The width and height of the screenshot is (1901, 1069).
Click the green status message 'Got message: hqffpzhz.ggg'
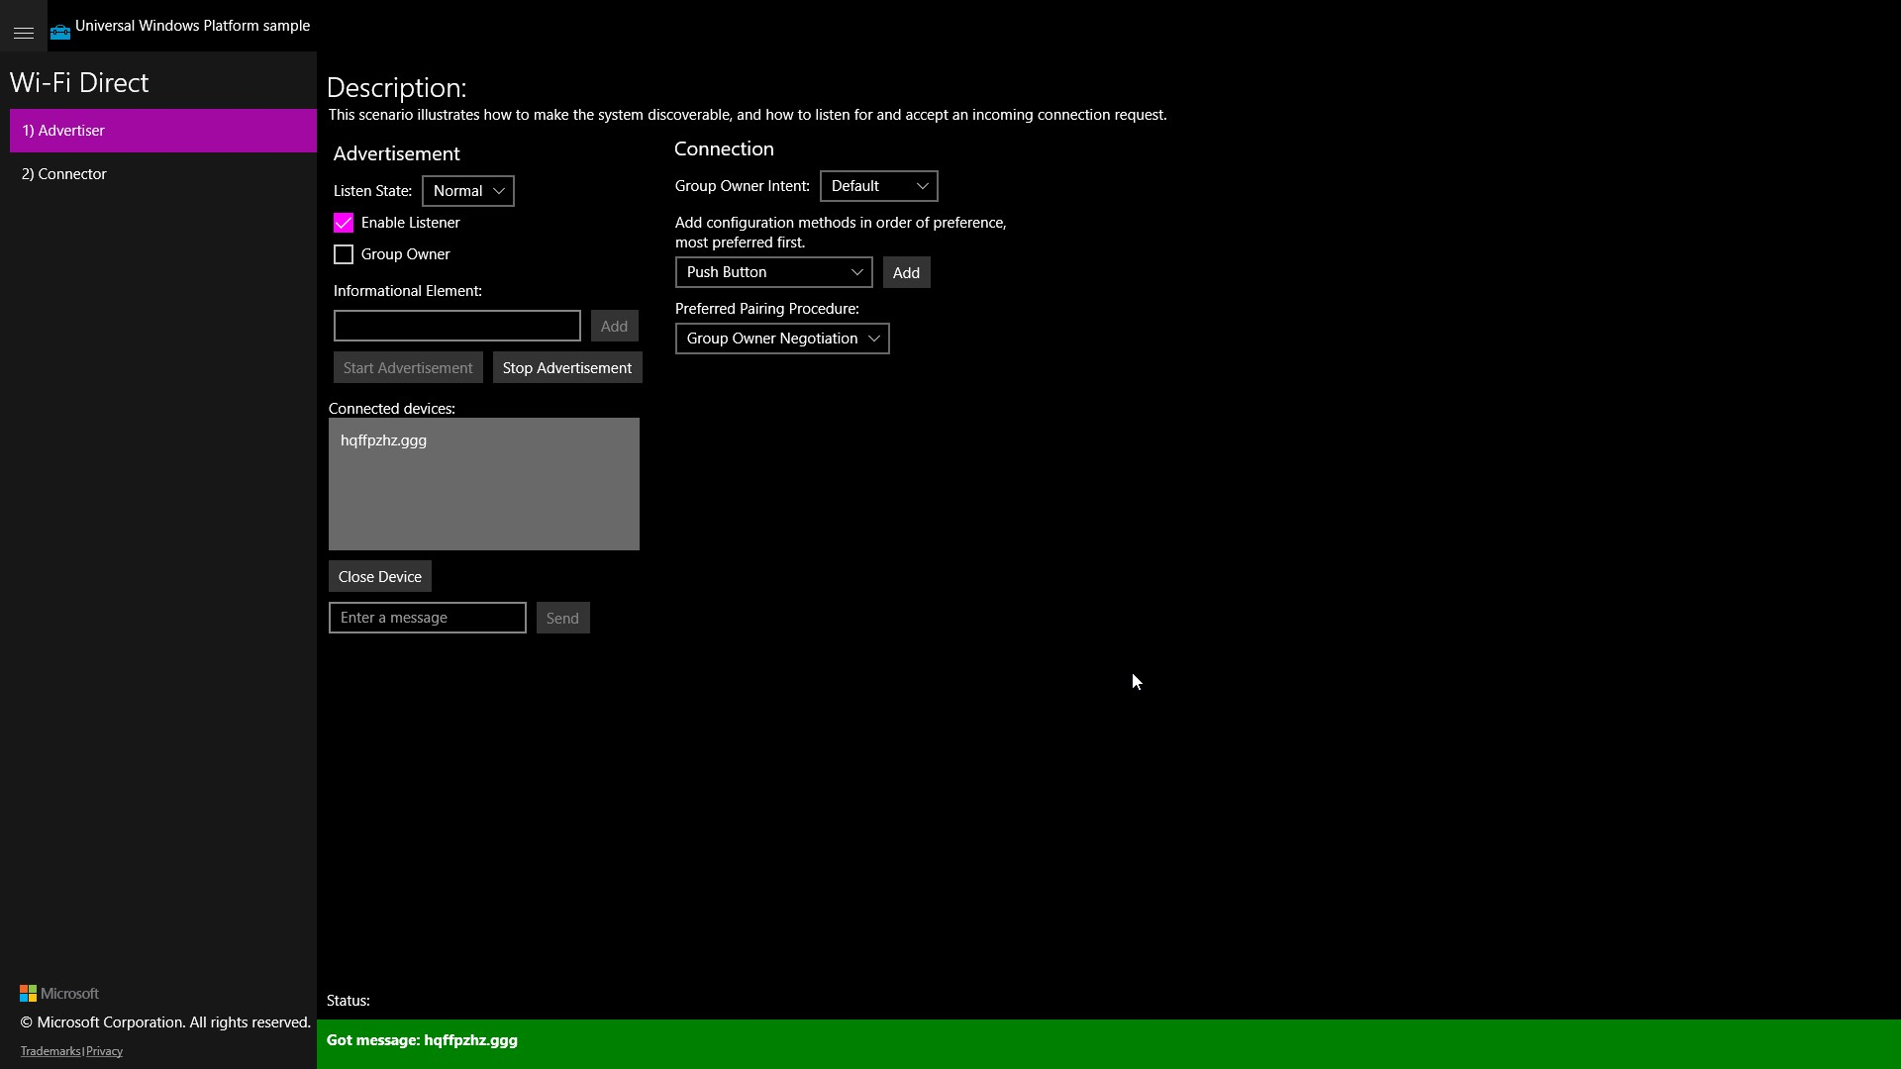[x=422, y=1040]
